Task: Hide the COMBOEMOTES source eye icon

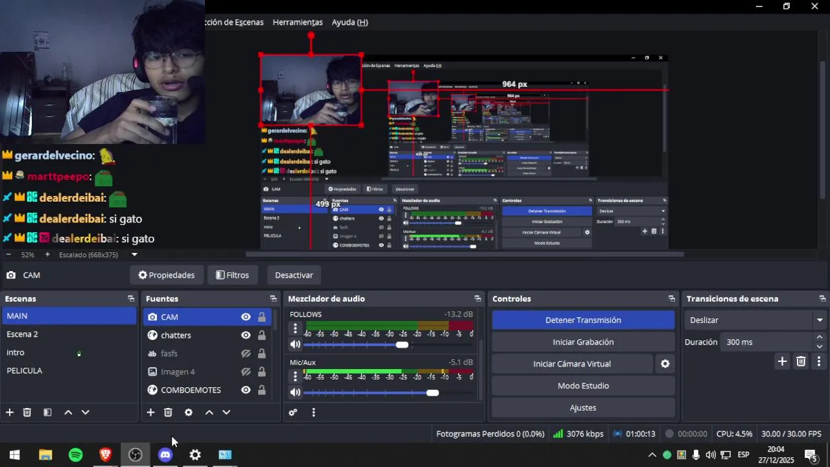Action: point(246,390)
